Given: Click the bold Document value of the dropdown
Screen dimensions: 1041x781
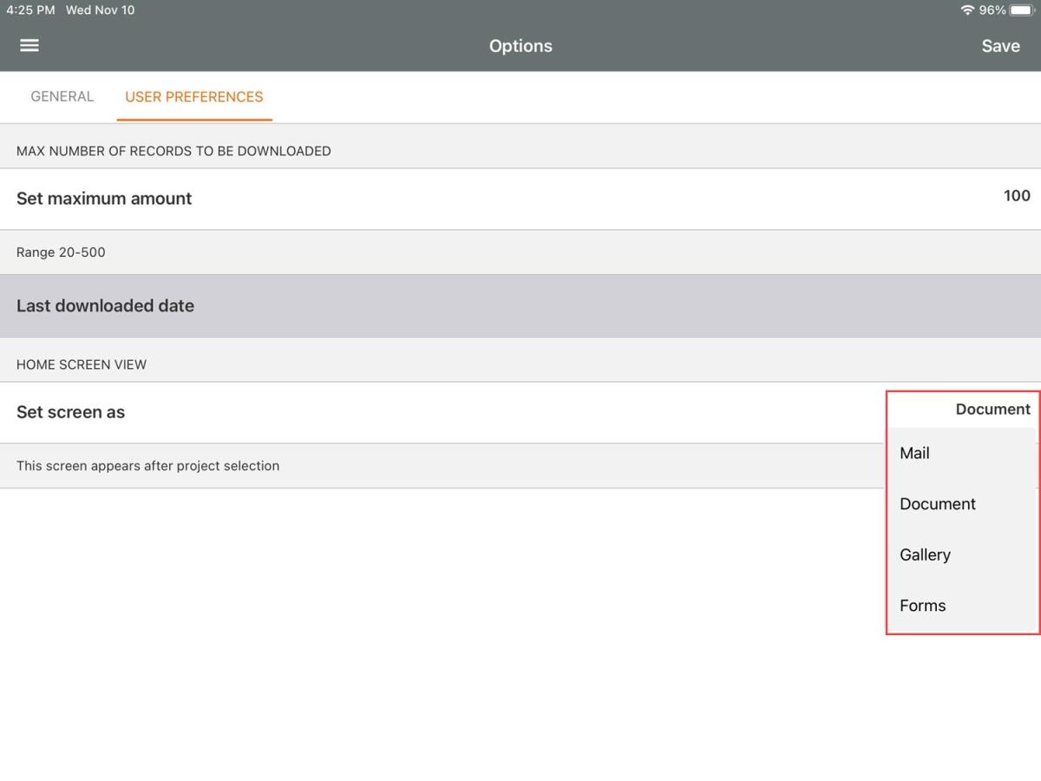Looking at the screenshot, I should coord(992,410).
